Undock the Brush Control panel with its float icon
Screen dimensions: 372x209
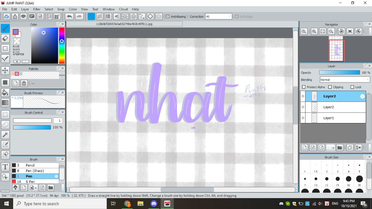coord(58,112)
